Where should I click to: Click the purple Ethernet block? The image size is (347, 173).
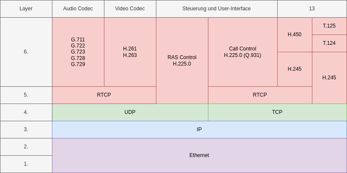(x=199, y=155)
